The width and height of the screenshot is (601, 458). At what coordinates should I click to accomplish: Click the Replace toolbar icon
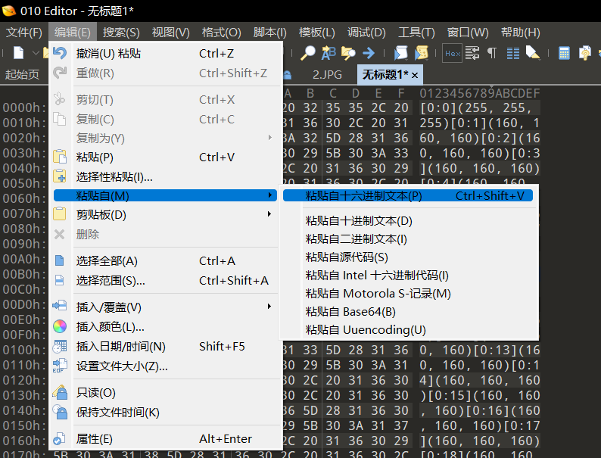(x=329, y=53)
